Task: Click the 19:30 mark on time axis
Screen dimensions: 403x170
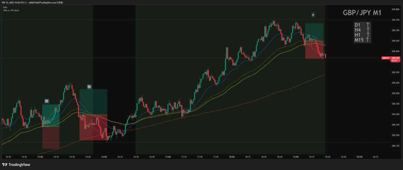Action: click(327, 157)
